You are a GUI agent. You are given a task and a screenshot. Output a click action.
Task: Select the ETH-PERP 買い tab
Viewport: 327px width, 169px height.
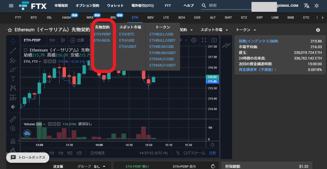click(137, 166)
